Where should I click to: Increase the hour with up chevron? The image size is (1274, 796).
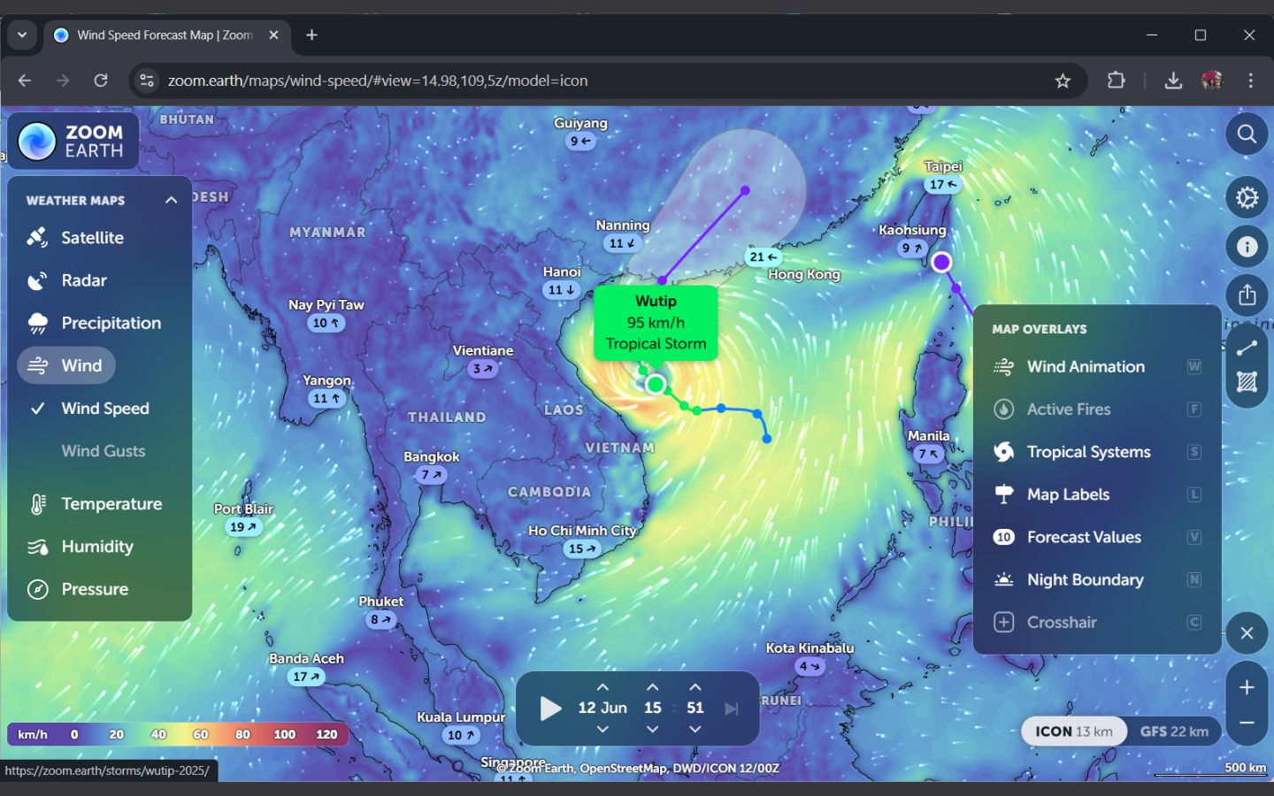click(x=652, y=687)
